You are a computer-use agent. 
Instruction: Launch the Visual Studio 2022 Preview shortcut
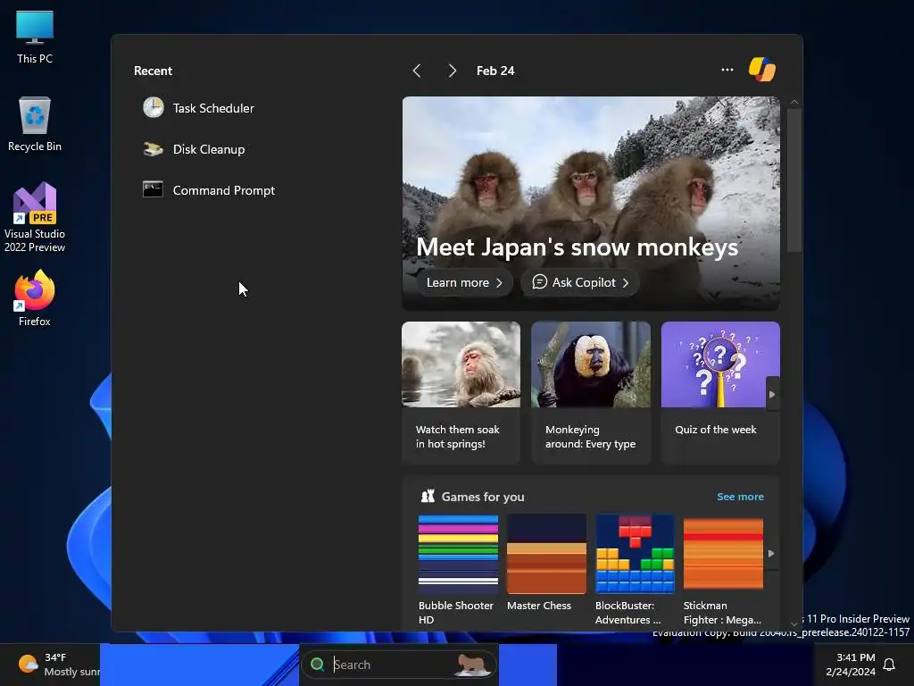35,218
